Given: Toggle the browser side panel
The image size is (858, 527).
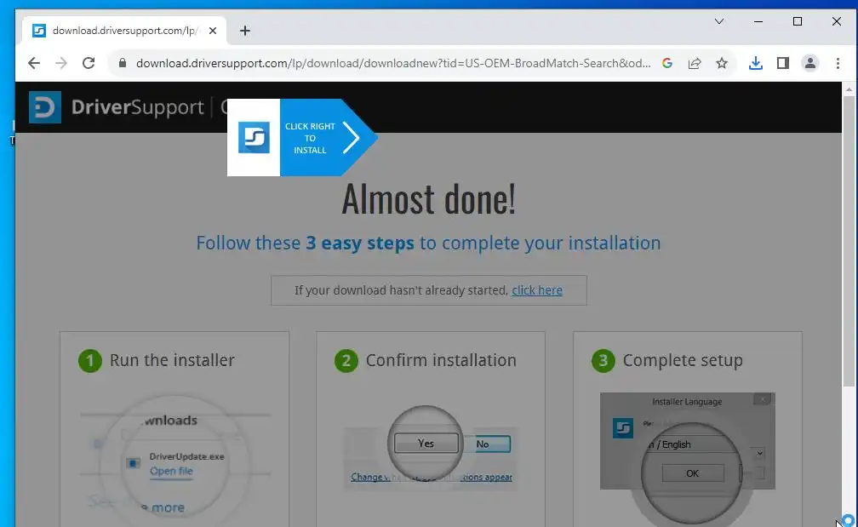Looking at the screenshot, I should click(783, 63).
